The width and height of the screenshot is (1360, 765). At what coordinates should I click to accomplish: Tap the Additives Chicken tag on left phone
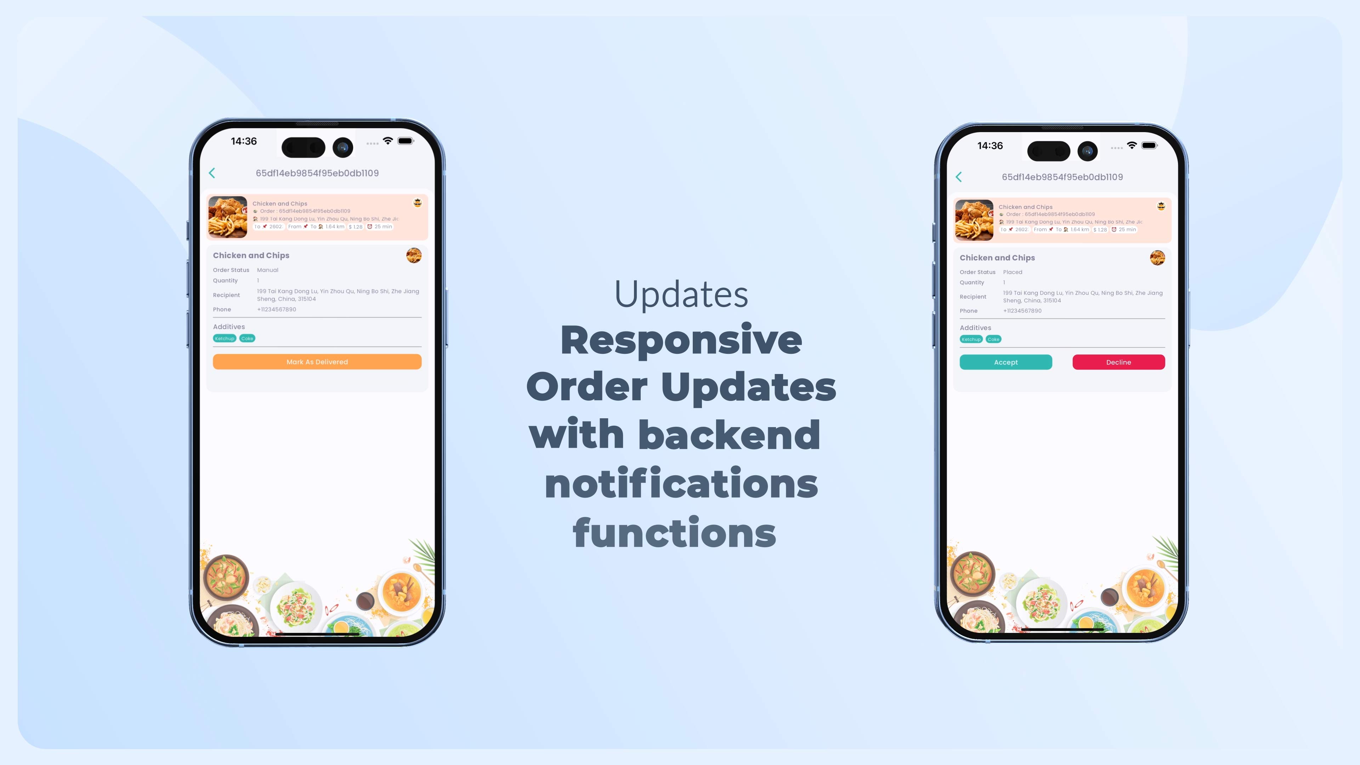pos(223,338)
